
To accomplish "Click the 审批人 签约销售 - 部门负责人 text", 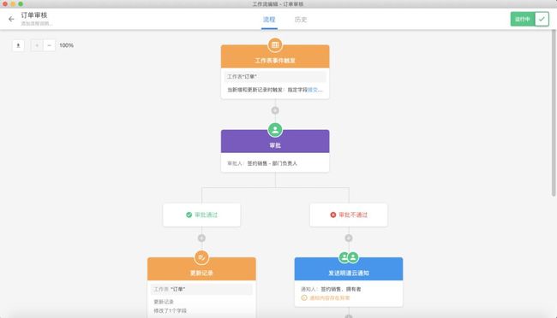I will click(x=262, y=163).
